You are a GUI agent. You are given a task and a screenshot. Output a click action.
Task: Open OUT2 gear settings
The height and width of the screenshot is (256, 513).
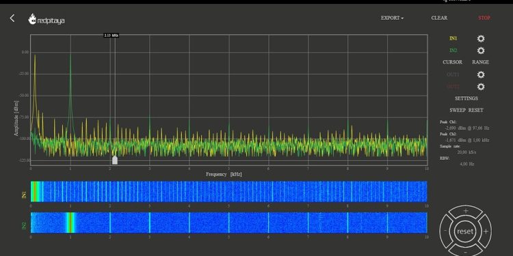point(480,87)
